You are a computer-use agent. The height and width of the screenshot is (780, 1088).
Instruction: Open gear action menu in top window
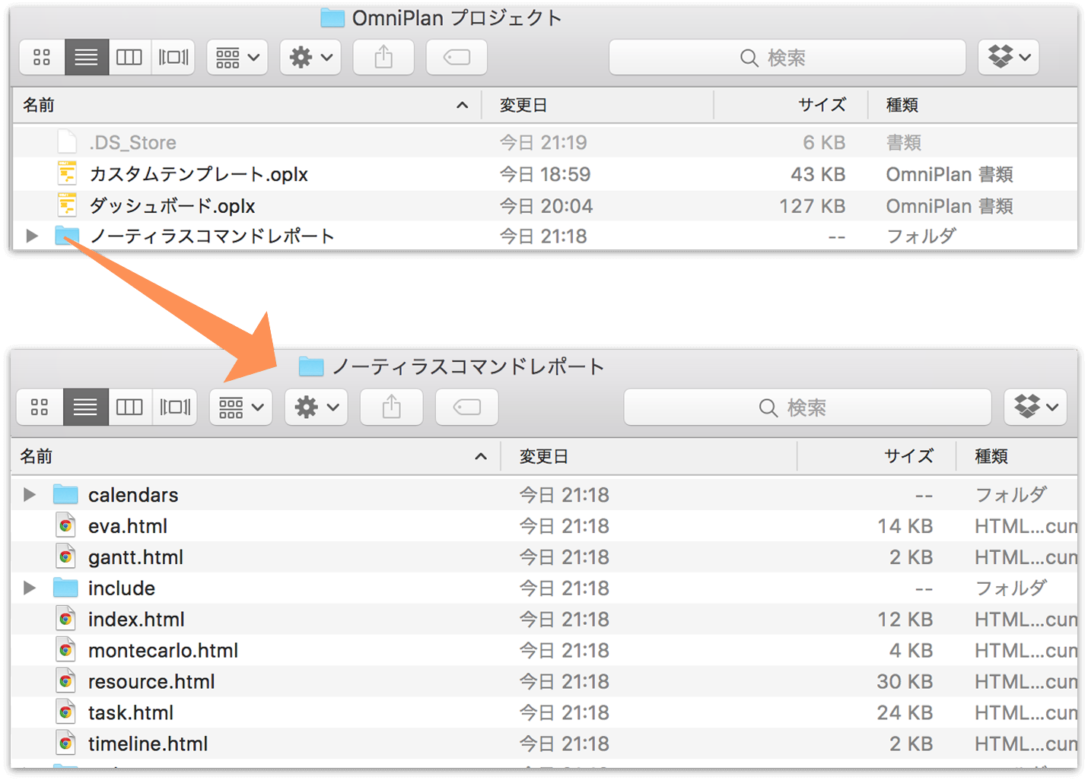pos(310,57)
